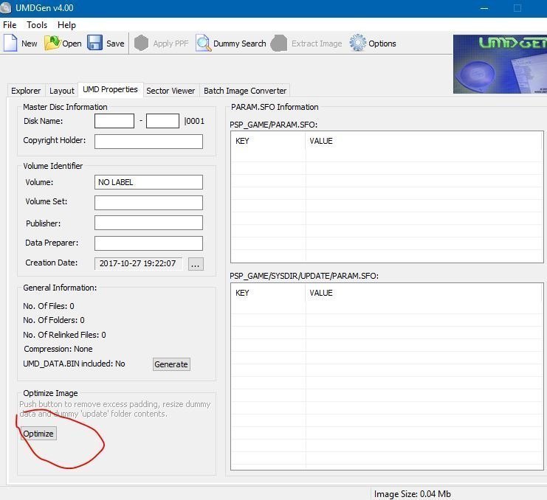Click the first Disk Name input box
This screenshot has height=500, width=547.
click(x=114, y=121)
